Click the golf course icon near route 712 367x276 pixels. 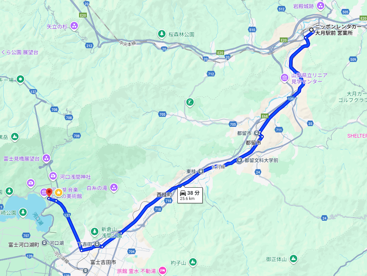pos(190,102)
